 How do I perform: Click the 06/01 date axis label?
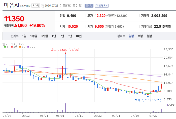[60, 116]
